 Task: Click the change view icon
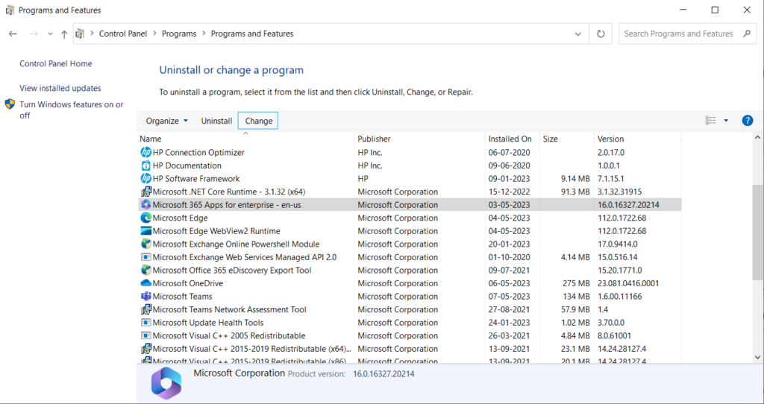coord(711,121)
